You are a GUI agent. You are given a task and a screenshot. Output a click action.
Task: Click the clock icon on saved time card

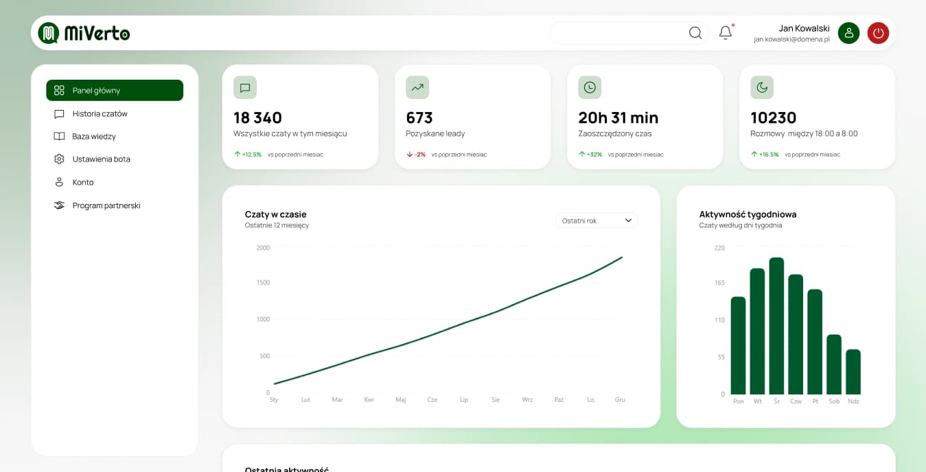590,87
